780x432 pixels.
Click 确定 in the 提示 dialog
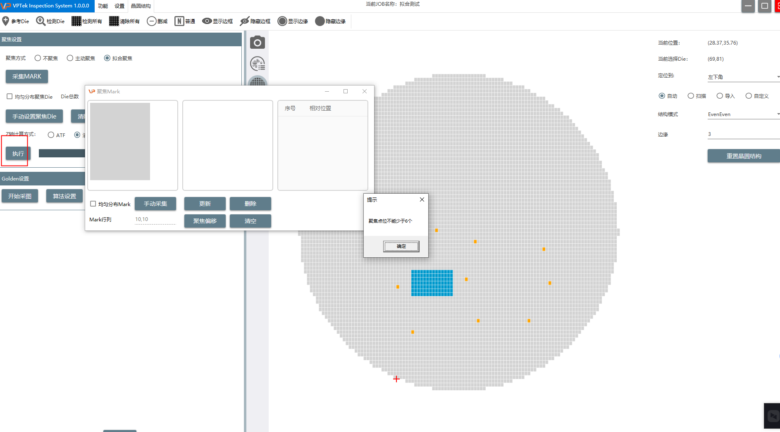401,246
